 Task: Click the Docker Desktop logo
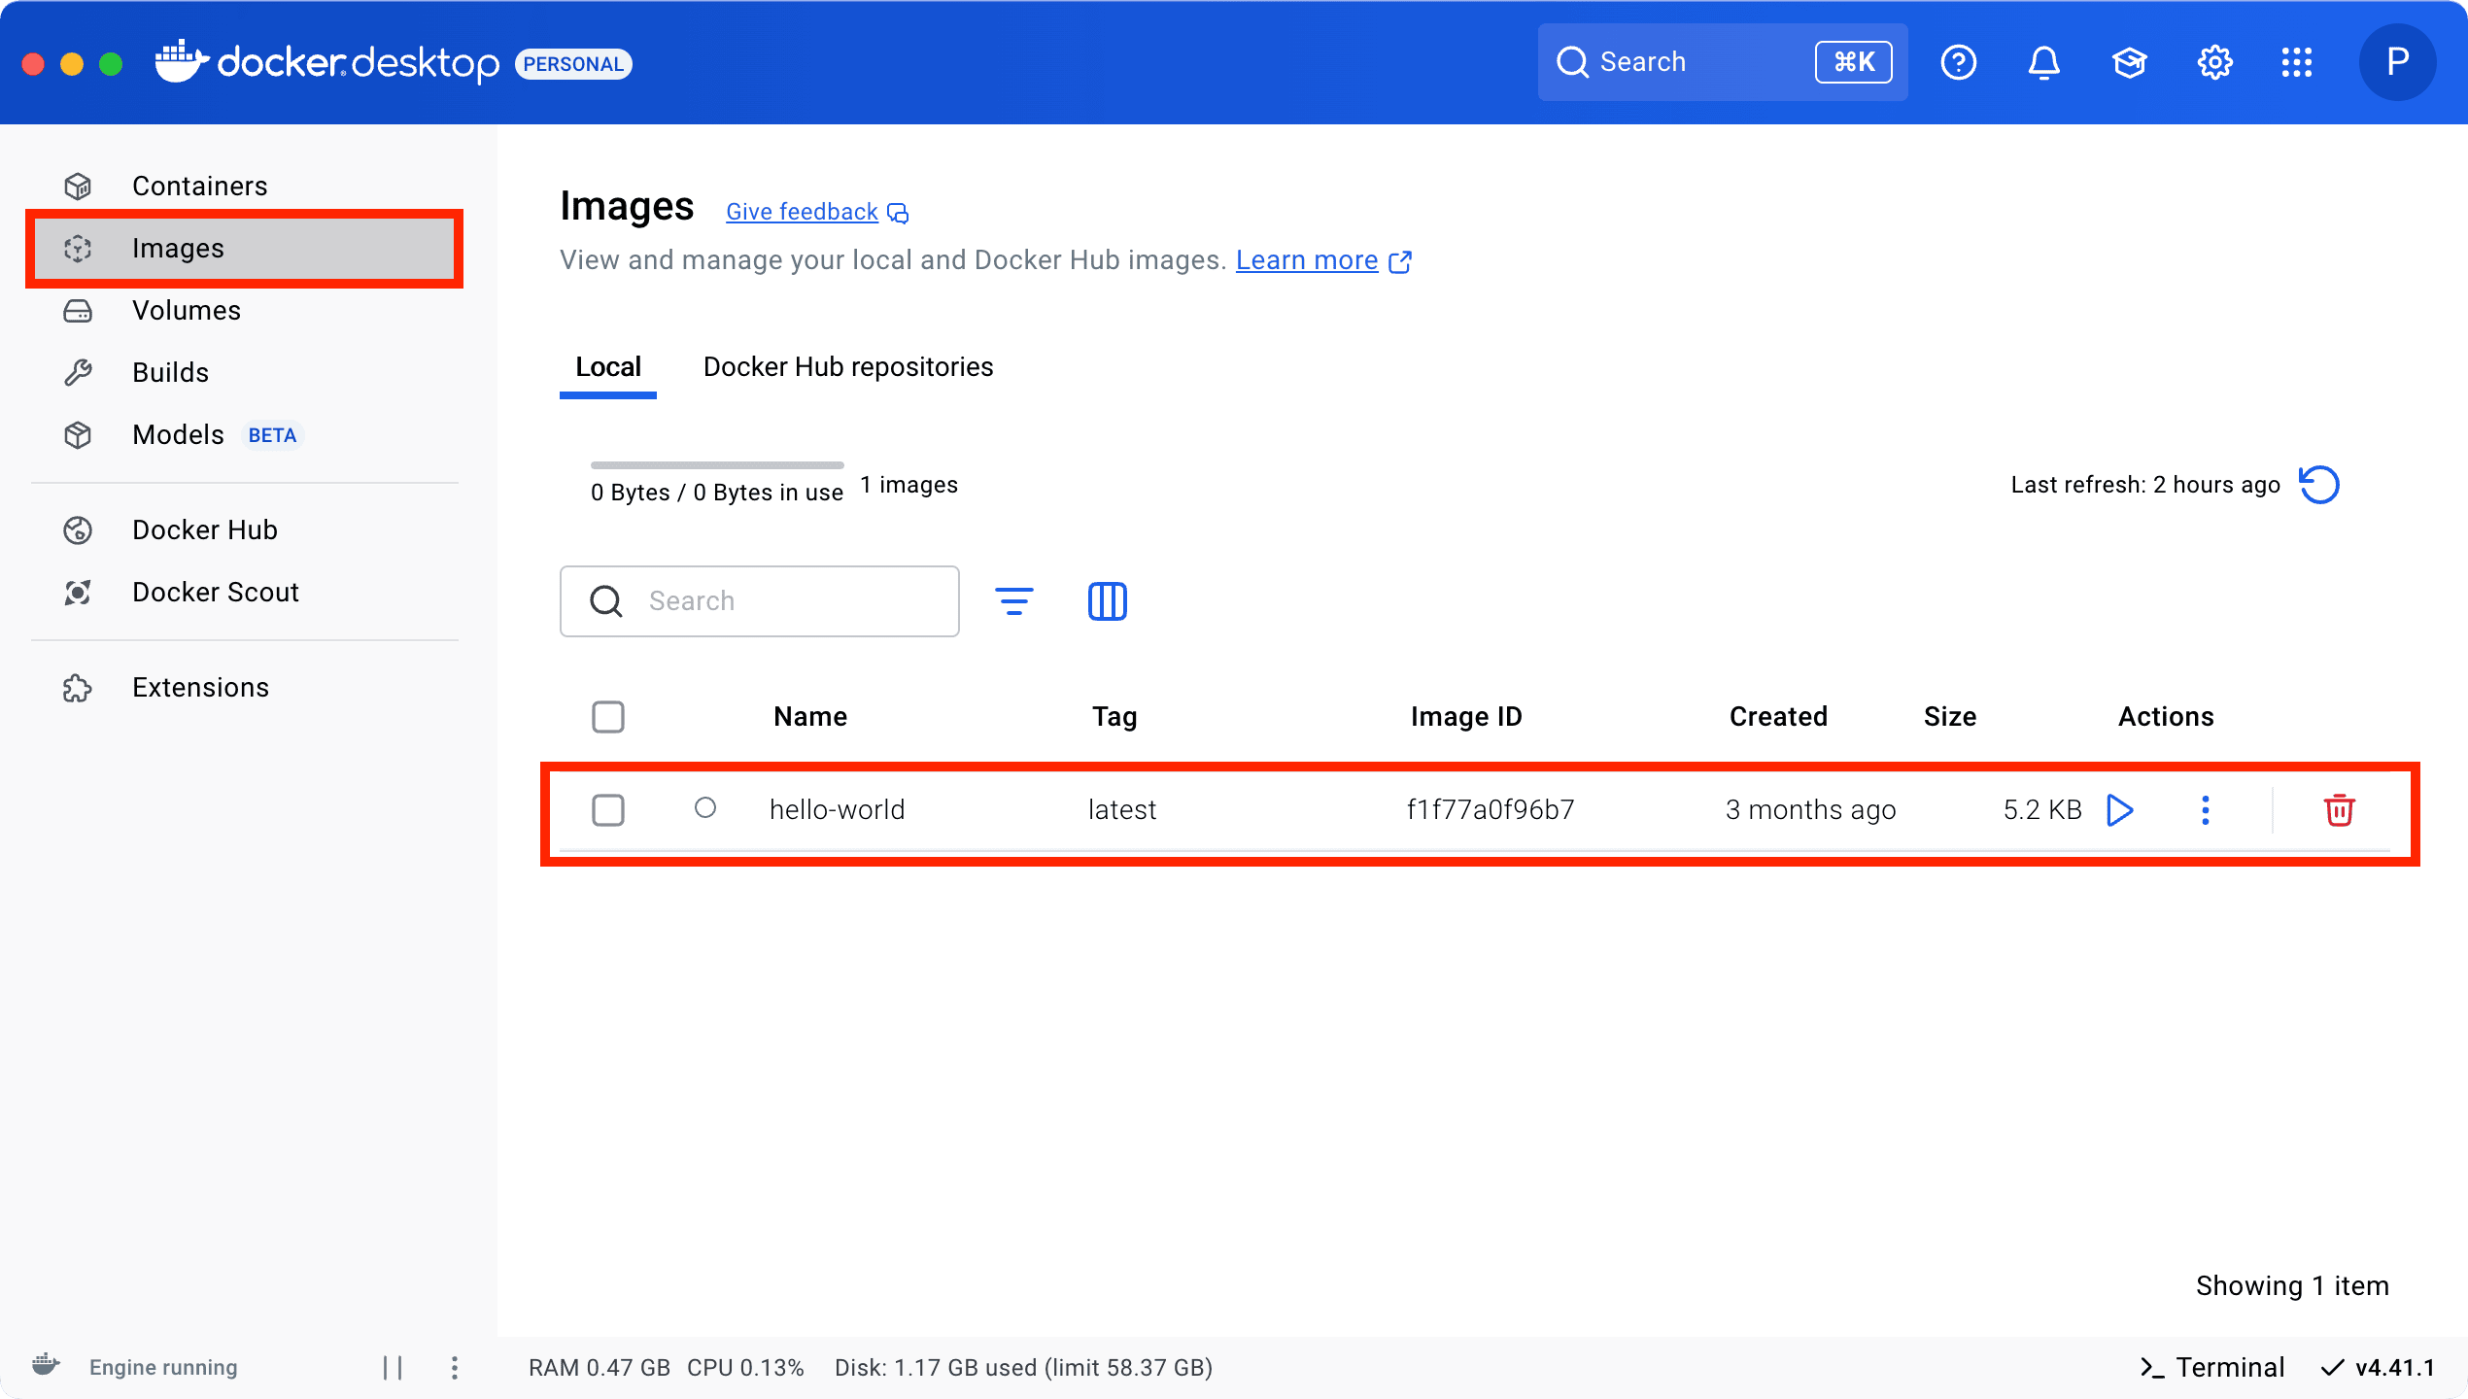click(327, 62)
